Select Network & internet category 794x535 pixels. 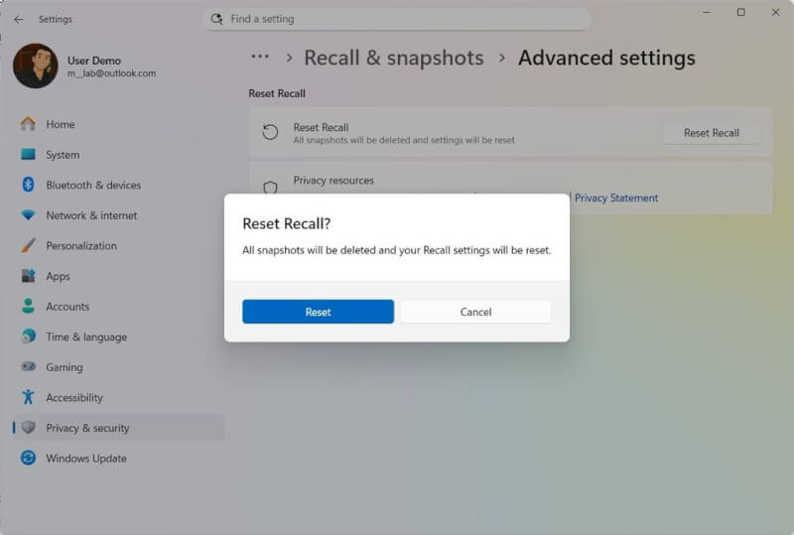[91, 215]
